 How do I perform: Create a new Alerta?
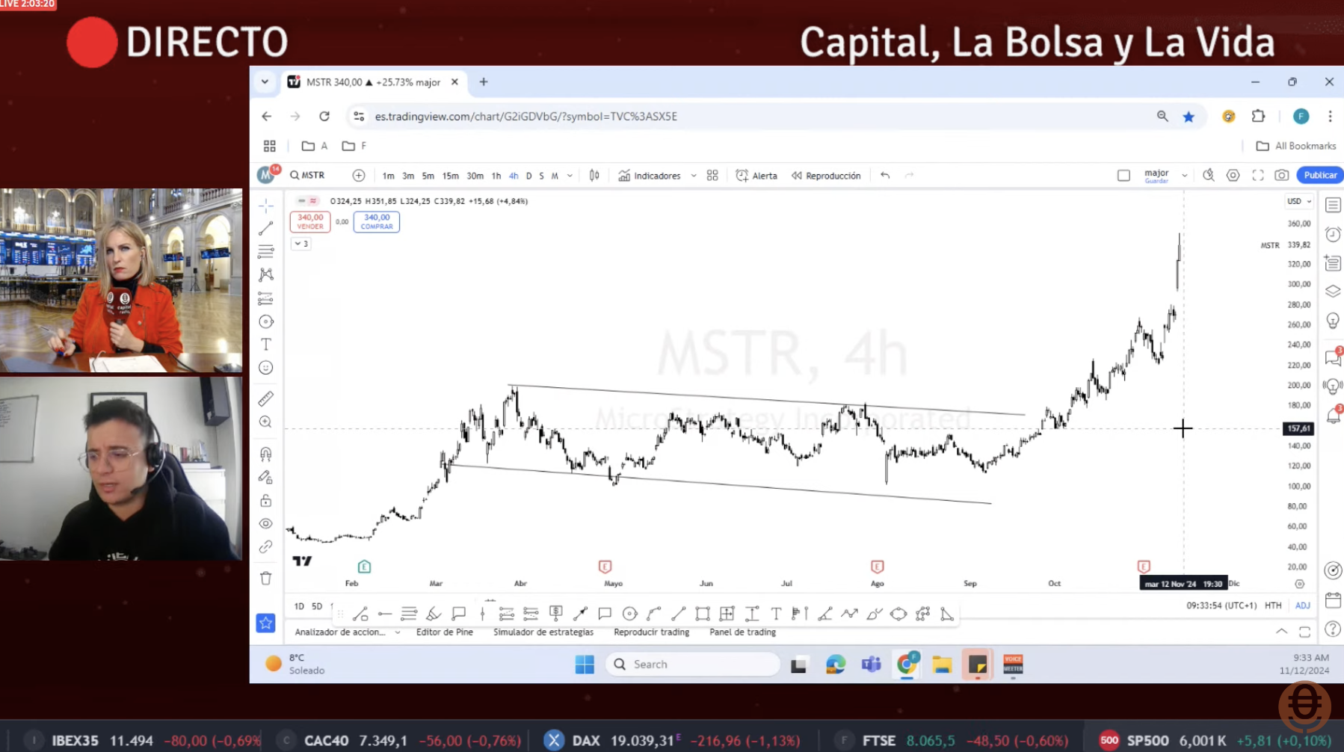pyautogui.click(x=756, y=176)
